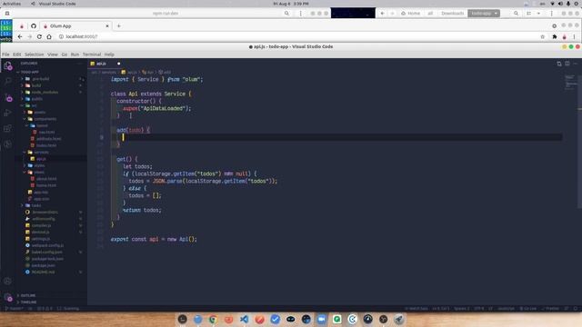Open the Explorer view in activity bar
582x327 pixels.
pos(8,65)
